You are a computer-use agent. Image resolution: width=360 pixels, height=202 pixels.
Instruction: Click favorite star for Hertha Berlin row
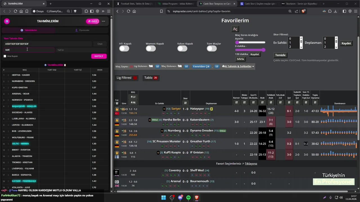[117, 120]
